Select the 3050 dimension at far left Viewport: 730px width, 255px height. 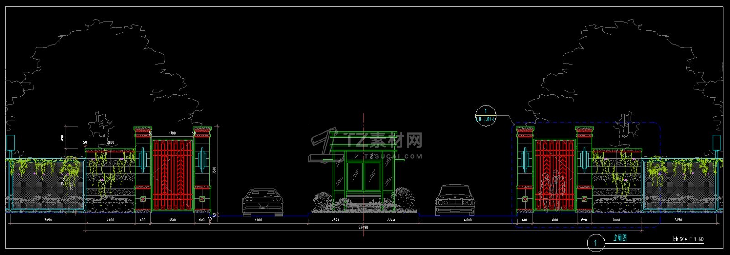47,220
